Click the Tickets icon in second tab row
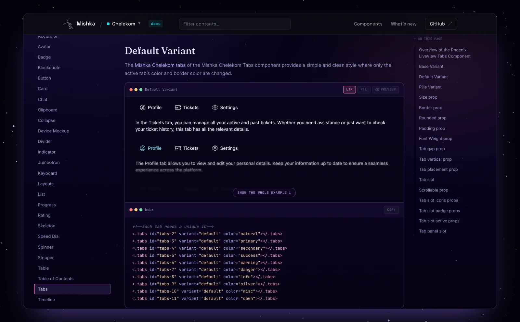Screen dimensions: 520x322 178,148
